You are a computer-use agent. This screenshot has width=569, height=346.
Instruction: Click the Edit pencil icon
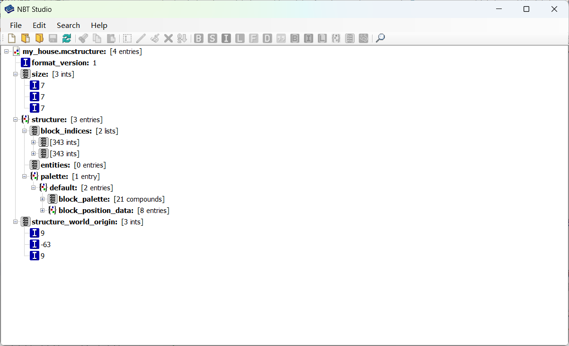click(141, 38)
